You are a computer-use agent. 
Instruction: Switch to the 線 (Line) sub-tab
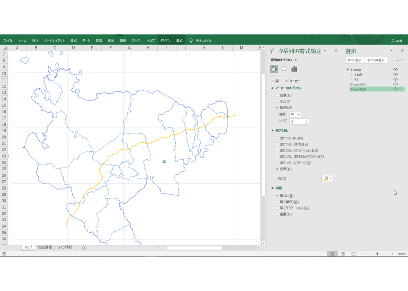coord(275,81)
